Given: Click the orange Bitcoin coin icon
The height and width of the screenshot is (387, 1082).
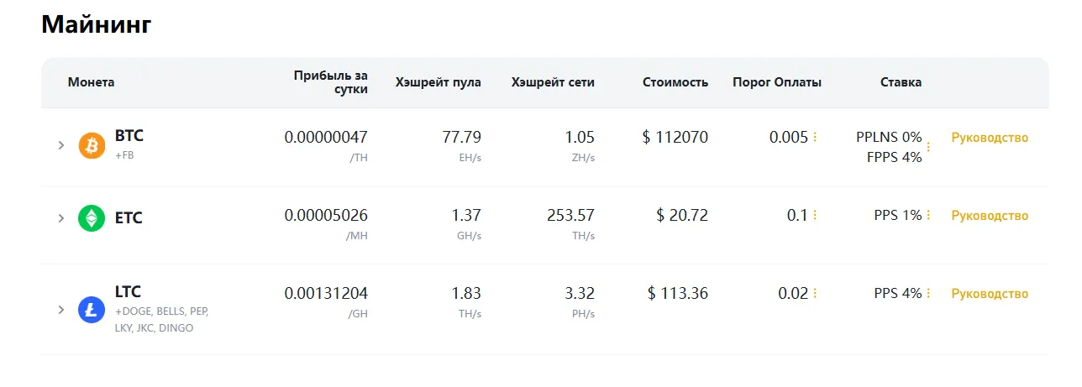Looking at the screenshot, I should coord(92,145).
